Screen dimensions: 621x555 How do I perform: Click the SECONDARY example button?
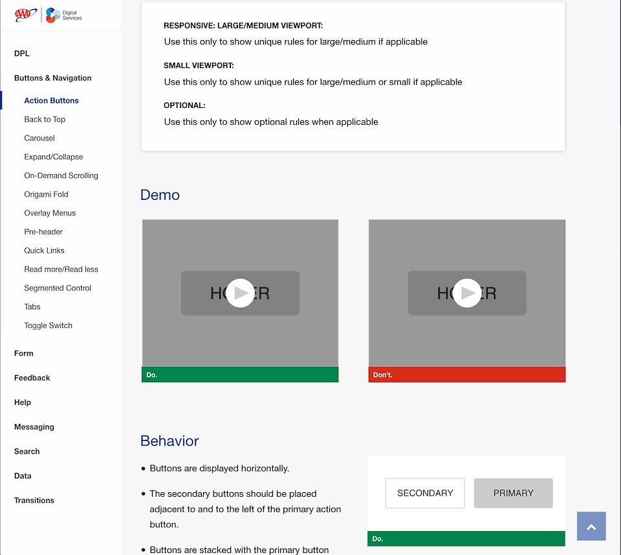(425, 493)
